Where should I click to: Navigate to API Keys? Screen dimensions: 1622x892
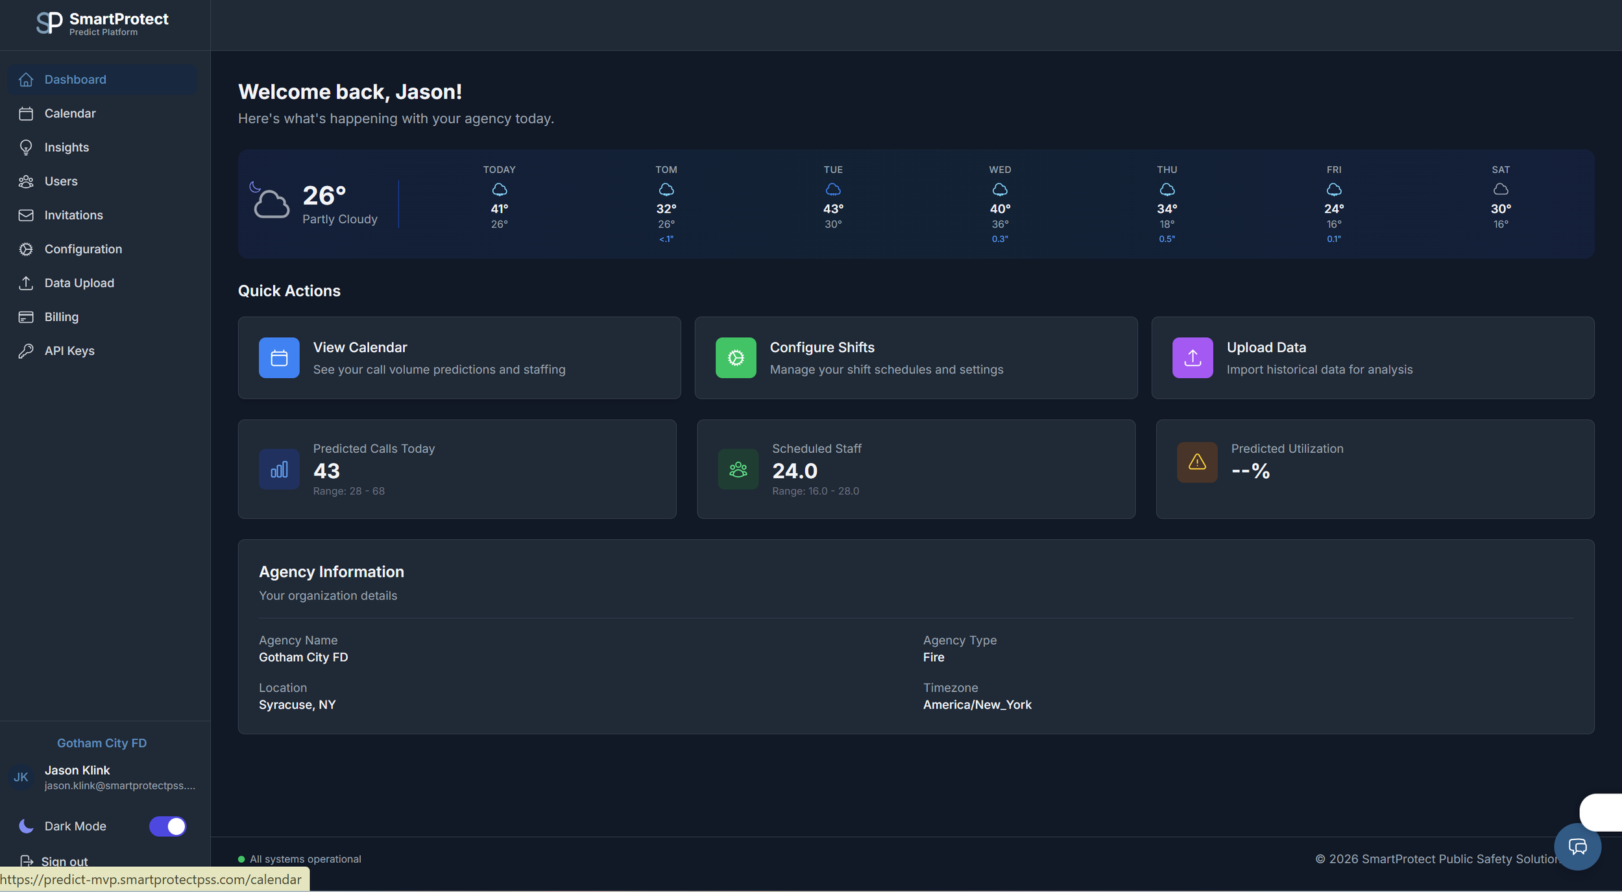(x=69, y=351)
